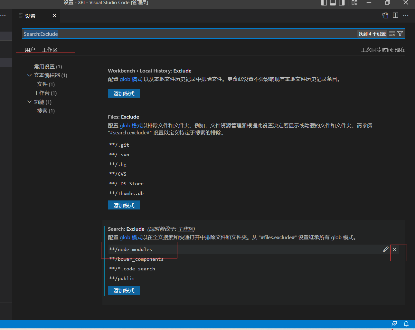Toggle the secondary side bar layout icon
415x330 pixels.
coord(342,3)
